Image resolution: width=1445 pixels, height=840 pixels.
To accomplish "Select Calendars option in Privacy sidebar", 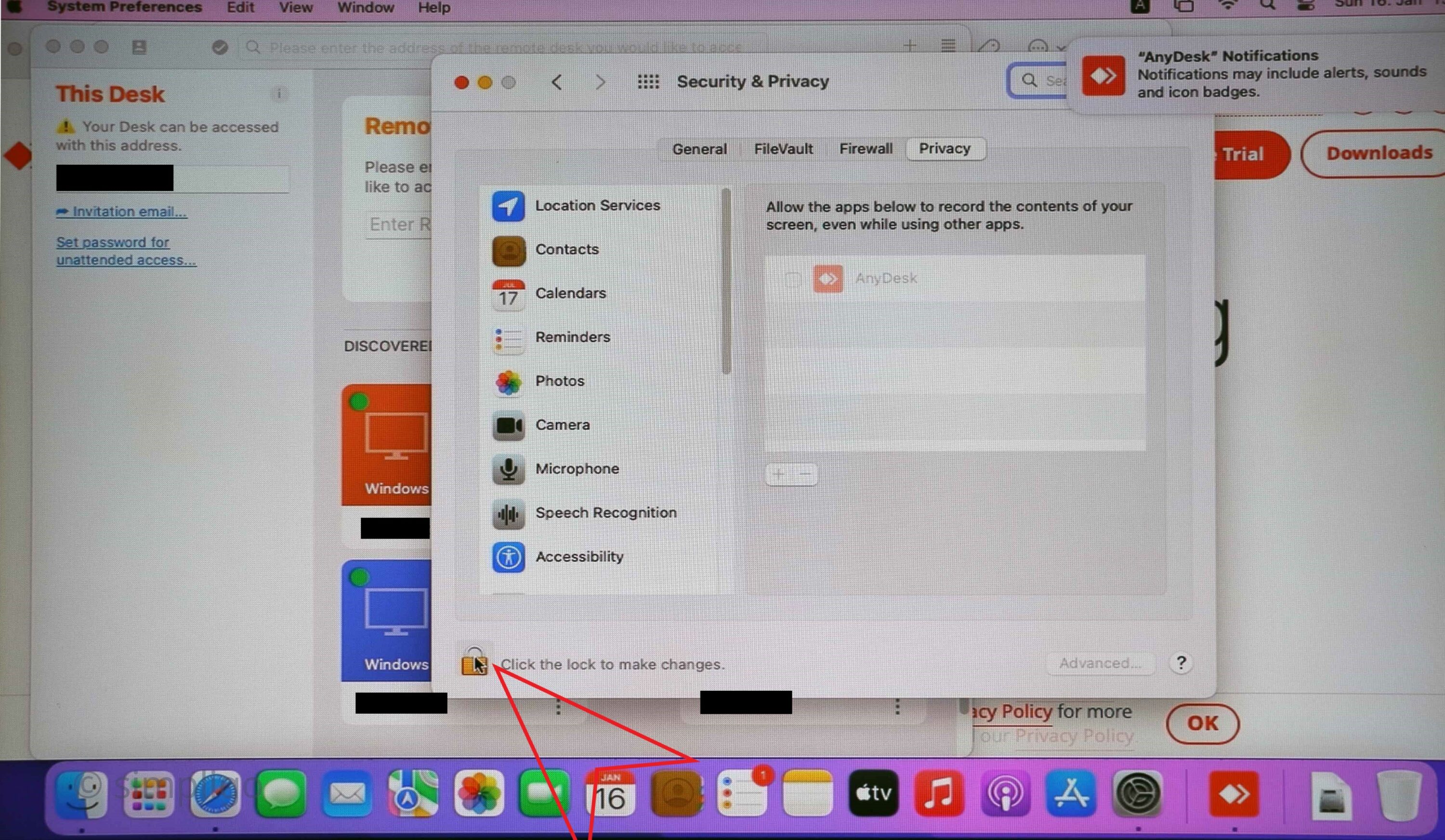I will click(x=570, y=292).
